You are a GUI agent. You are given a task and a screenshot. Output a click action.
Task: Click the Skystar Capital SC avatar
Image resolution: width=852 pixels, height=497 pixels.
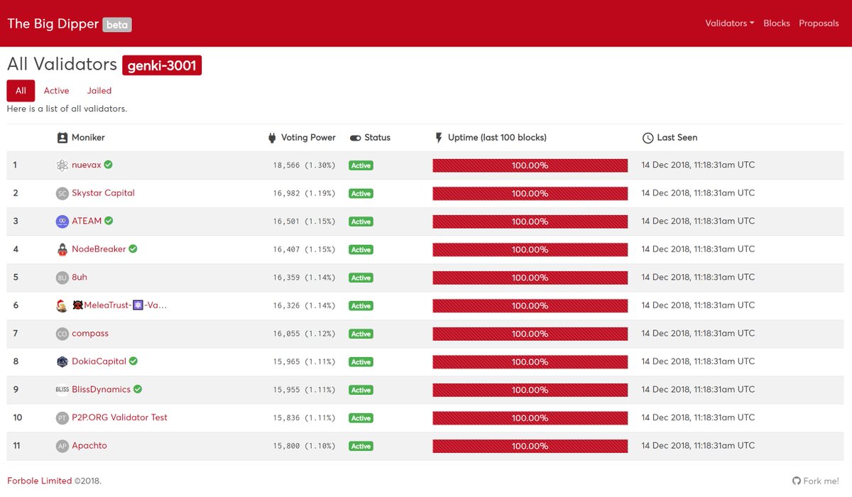62,193
